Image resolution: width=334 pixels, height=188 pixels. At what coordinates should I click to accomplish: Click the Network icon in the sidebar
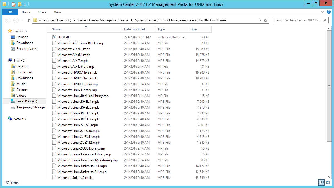click(x=10, y=119)
